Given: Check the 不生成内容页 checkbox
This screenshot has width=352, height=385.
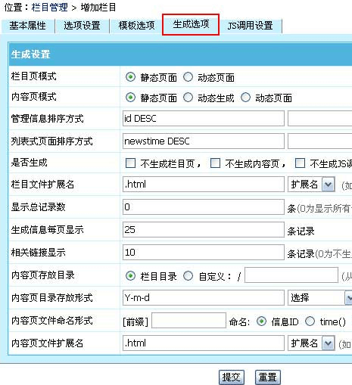Looking at the screenshot, I should pos(215,163).
